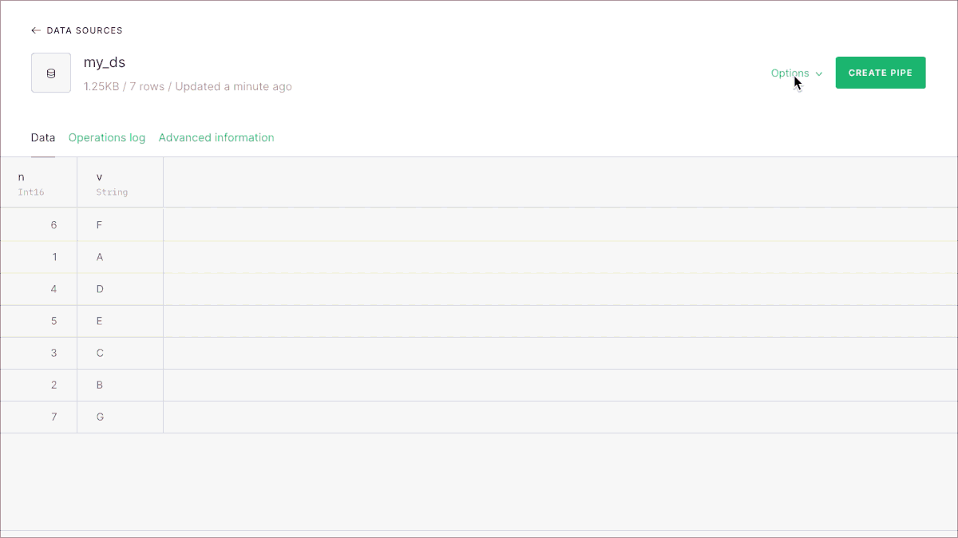This screenshot has height=538, width=958.
Task: Click the v String column header
Action: click(120, 183)
